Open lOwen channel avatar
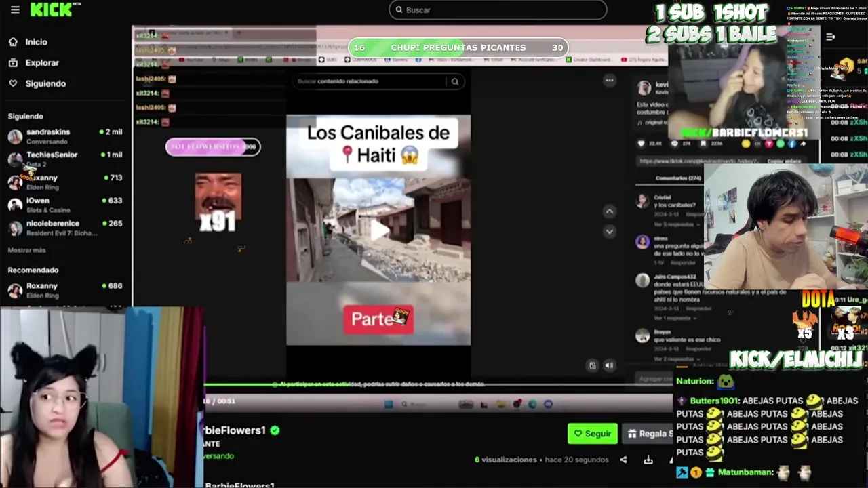 pyautogui.click(x=15, y=205)
